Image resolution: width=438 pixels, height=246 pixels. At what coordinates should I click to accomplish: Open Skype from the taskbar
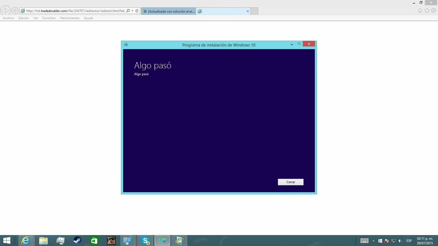(145, 241)
